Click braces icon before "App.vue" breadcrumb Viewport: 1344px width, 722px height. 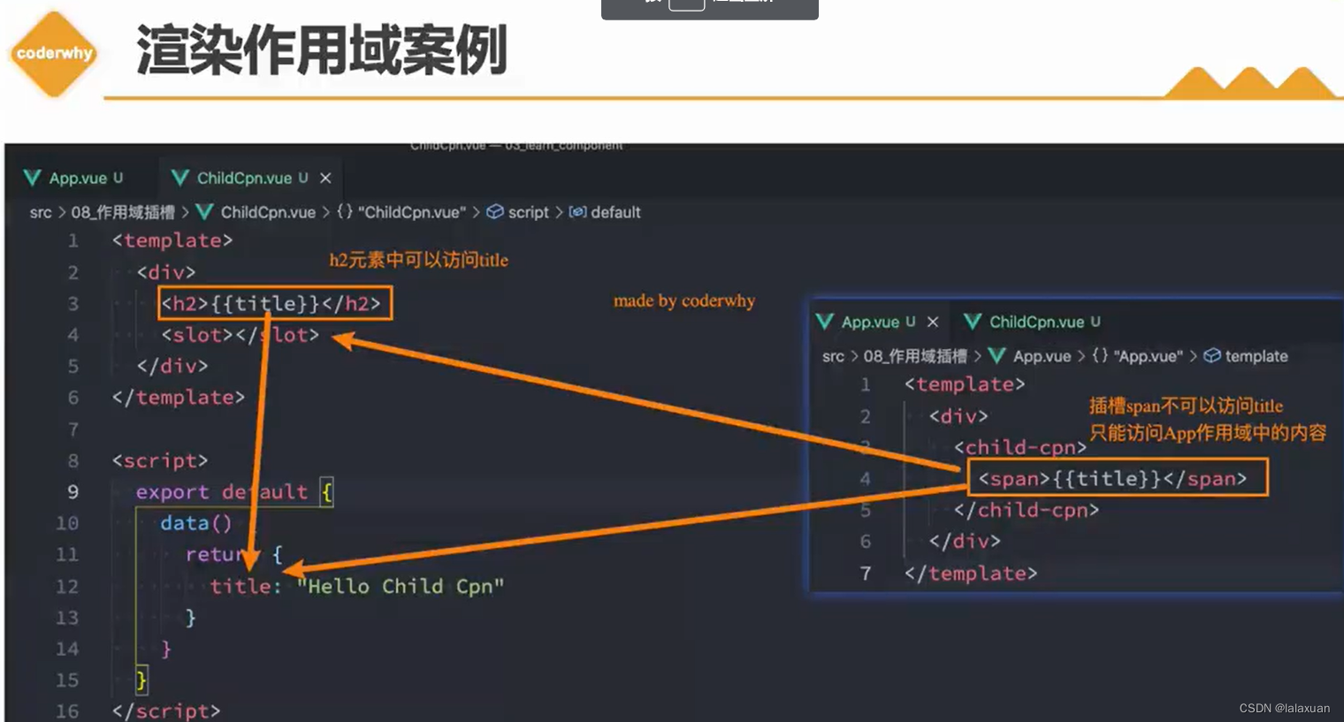point(1100,356)
